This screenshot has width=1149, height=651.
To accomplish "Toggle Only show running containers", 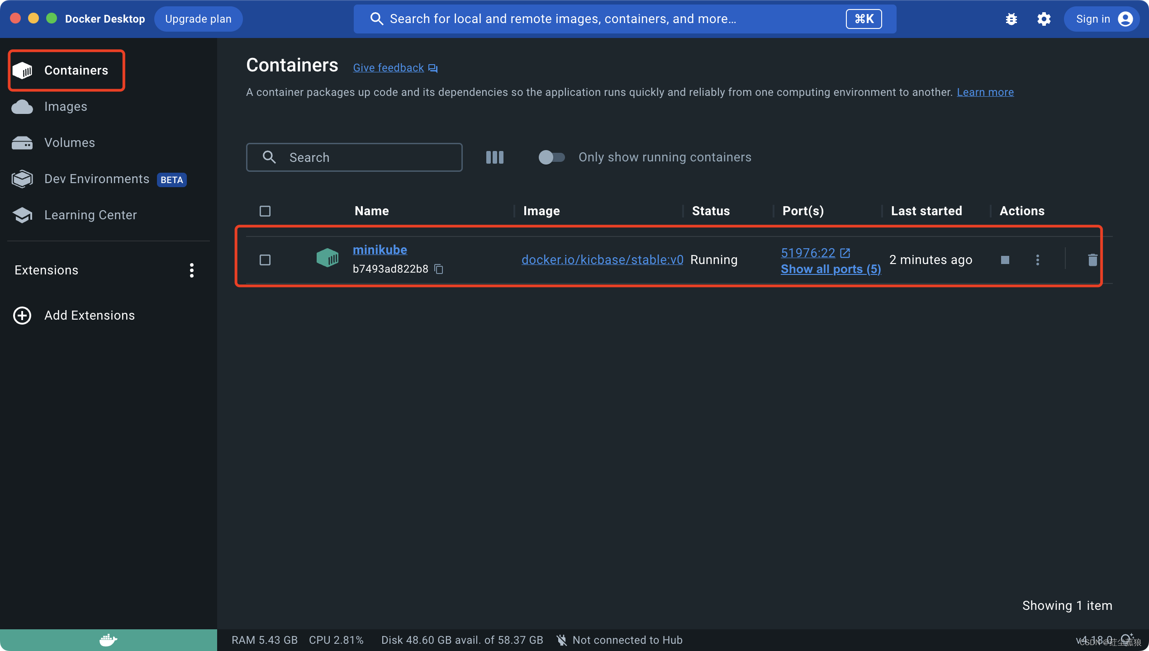I will (x=551, y=157).
